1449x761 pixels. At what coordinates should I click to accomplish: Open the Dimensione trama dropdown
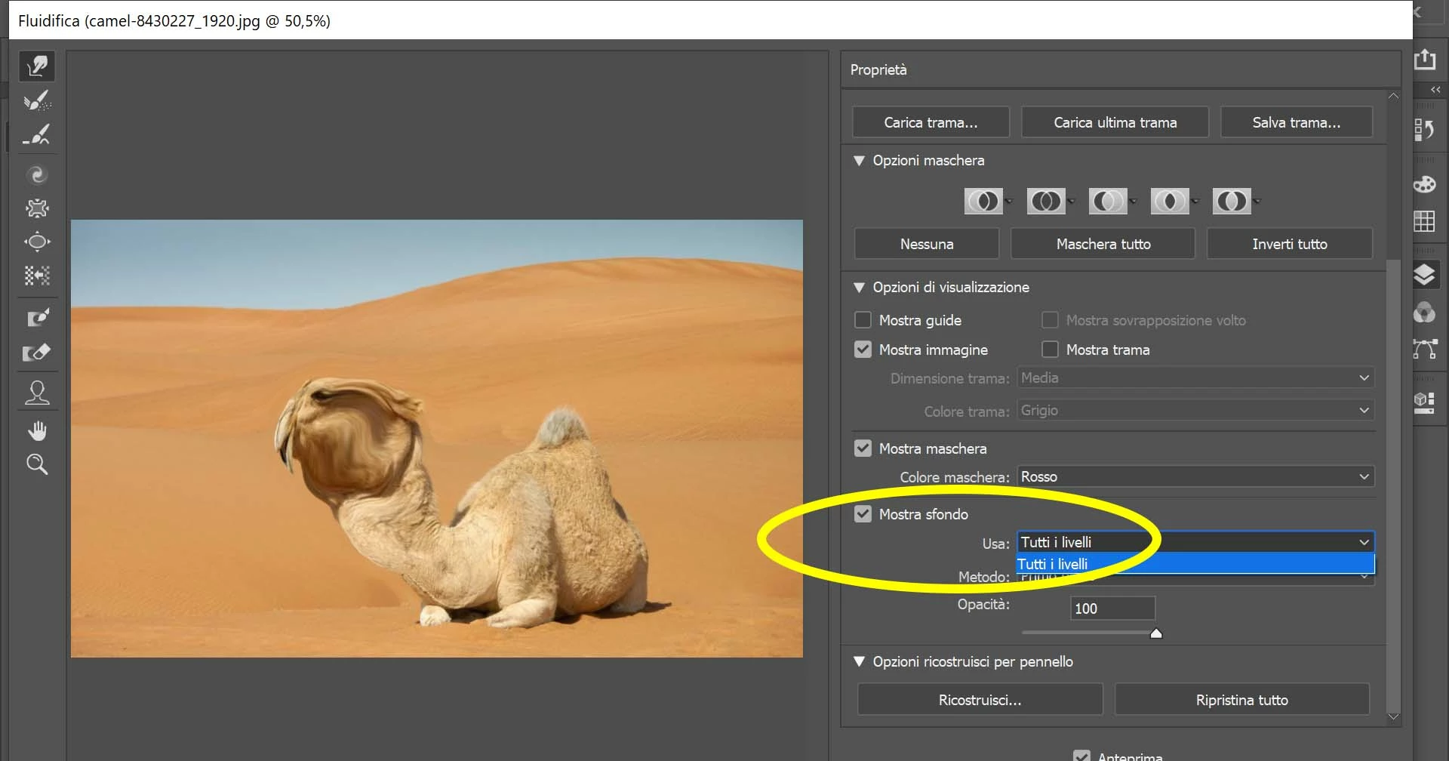pos(1195,377)
